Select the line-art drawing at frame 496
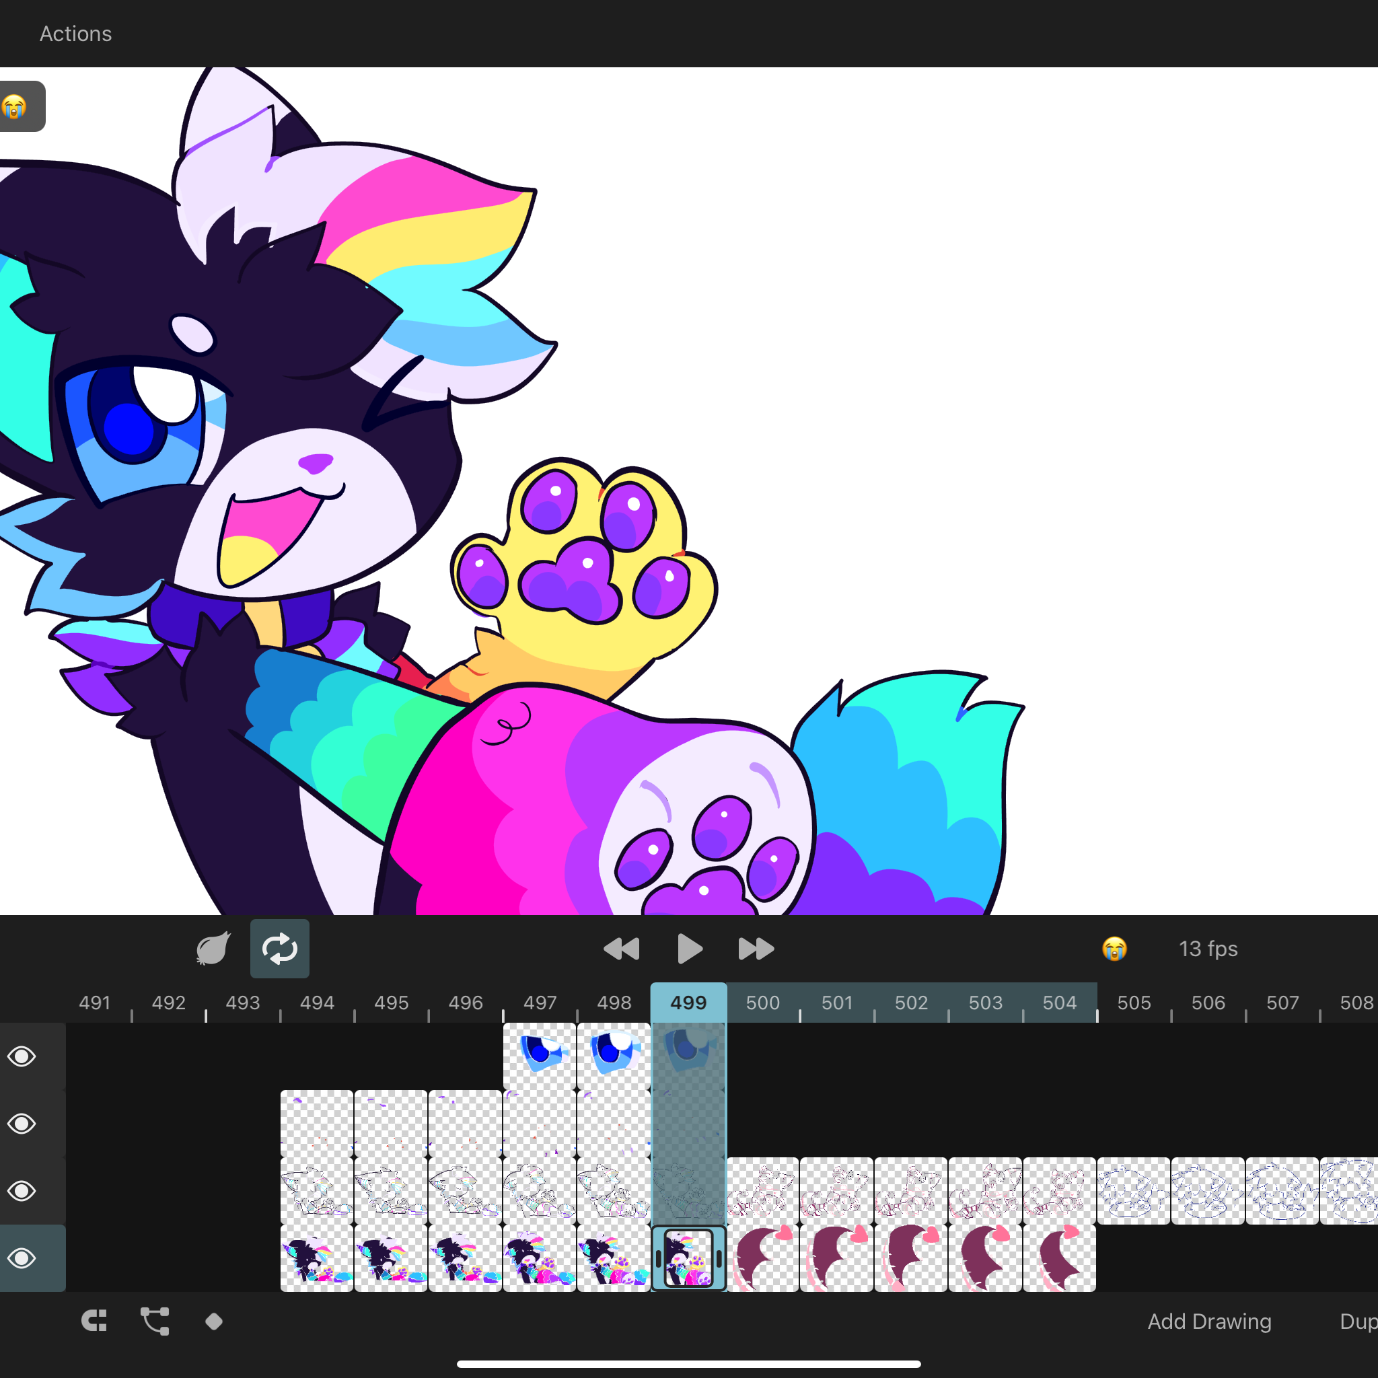Image resolution: width=1378 pixels, height=1378 pixels. coord(465,1191)
